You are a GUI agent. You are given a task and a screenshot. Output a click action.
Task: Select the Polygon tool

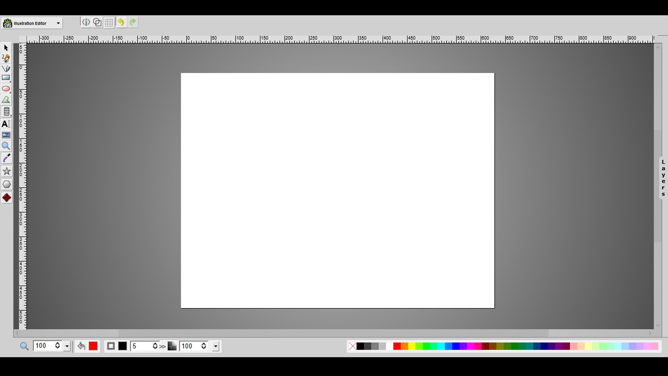pyautogui.click(x=6, y=184)
